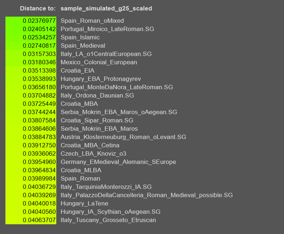
Task: Click the Spain_Roman_oMixed population label
Action: (92, 21)
